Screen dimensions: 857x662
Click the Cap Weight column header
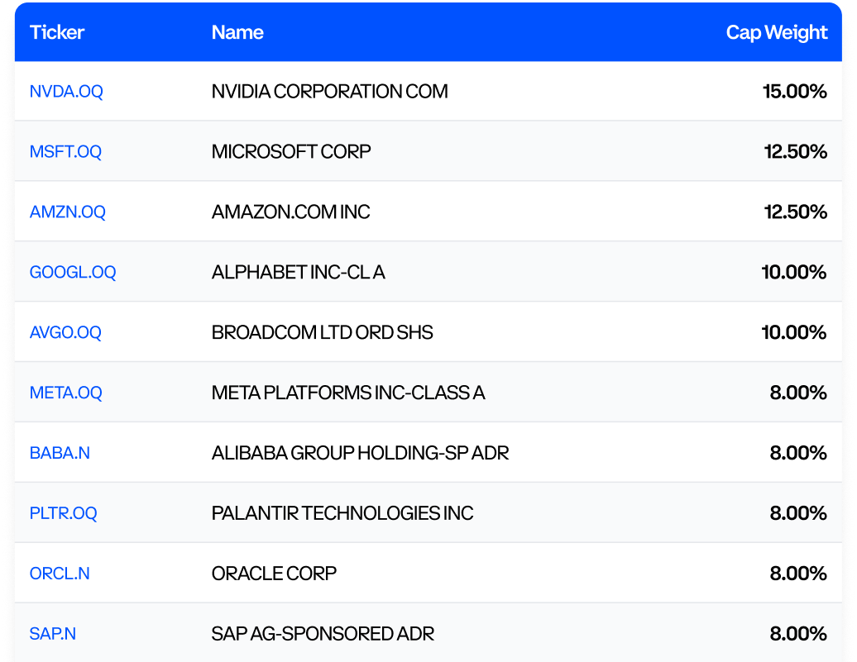click(777, 33)
